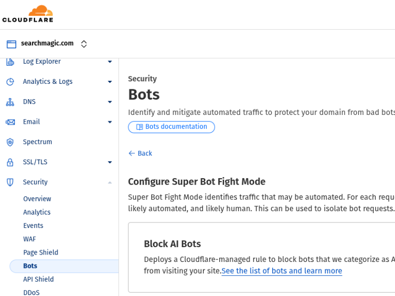Click the DNS network icon
Image resolution: width=395 pixels, height=296 pixels.
tap(11, 102)
